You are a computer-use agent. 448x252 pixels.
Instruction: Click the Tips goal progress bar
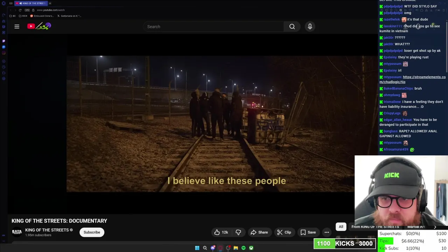(x=413, y=241)
